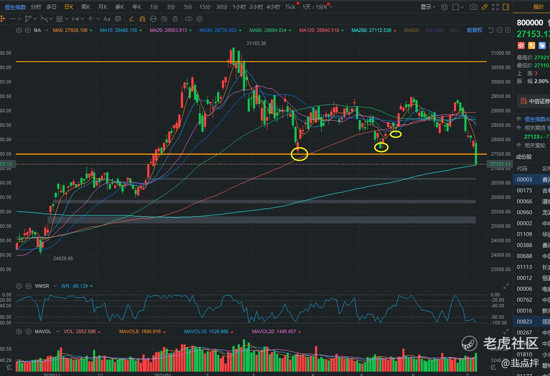
Task: Activate the magnet snap tool
Action: pos(142,19)
